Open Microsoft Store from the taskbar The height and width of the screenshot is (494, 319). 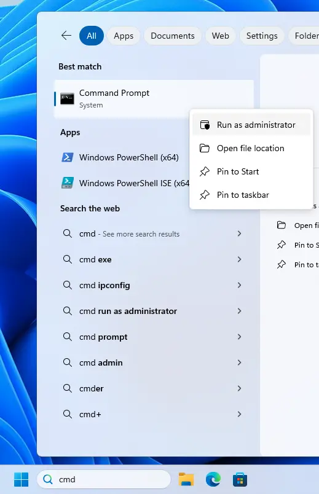[x=240, y=480]
